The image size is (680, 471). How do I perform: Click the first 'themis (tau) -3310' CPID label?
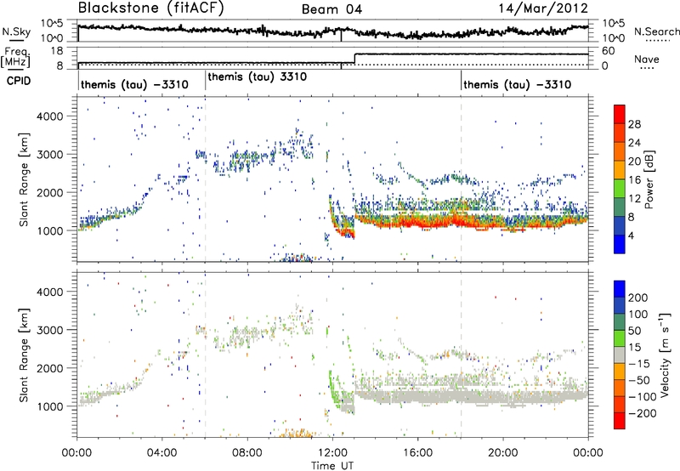click(x=134, y=84)
